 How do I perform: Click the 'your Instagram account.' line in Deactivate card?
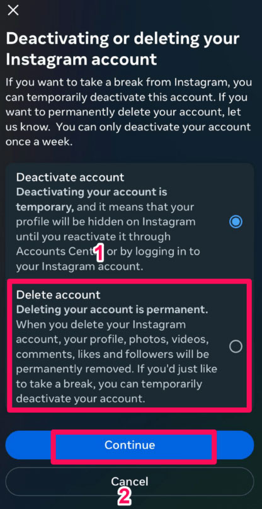pyautogui.click(x=79, y=266)
